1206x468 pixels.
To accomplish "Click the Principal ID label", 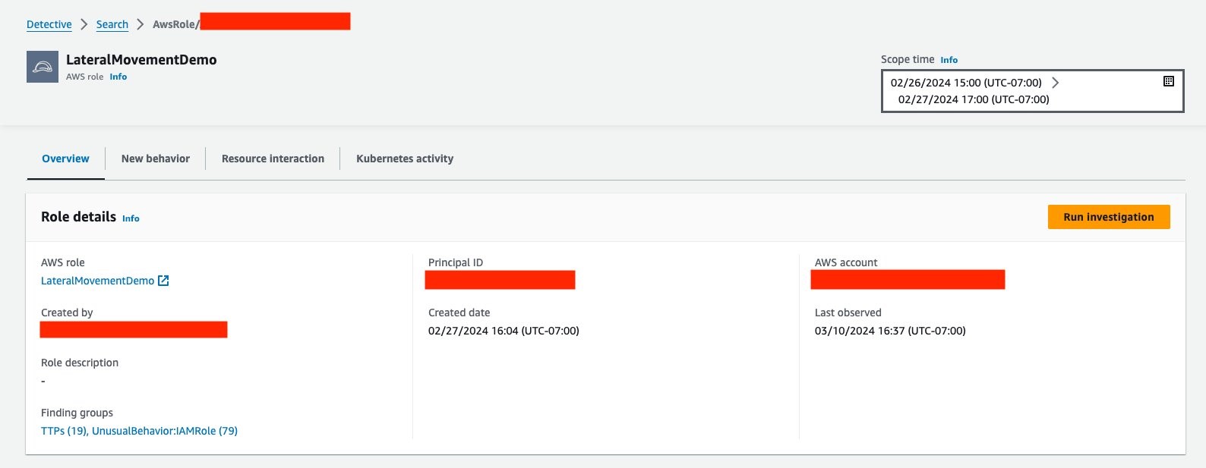I will pyautogui.click(x=456, y=262).
